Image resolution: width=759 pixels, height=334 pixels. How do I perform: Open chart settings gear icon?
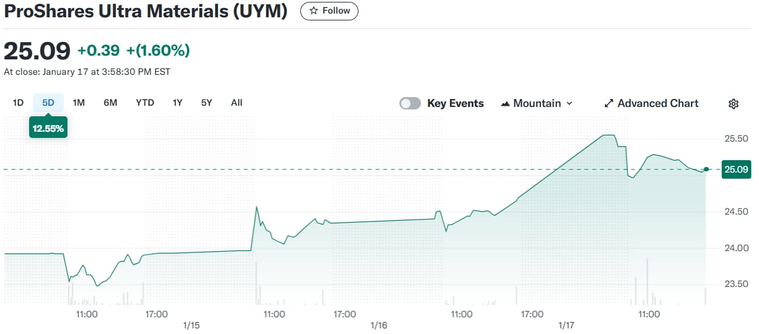pos(734,104)
